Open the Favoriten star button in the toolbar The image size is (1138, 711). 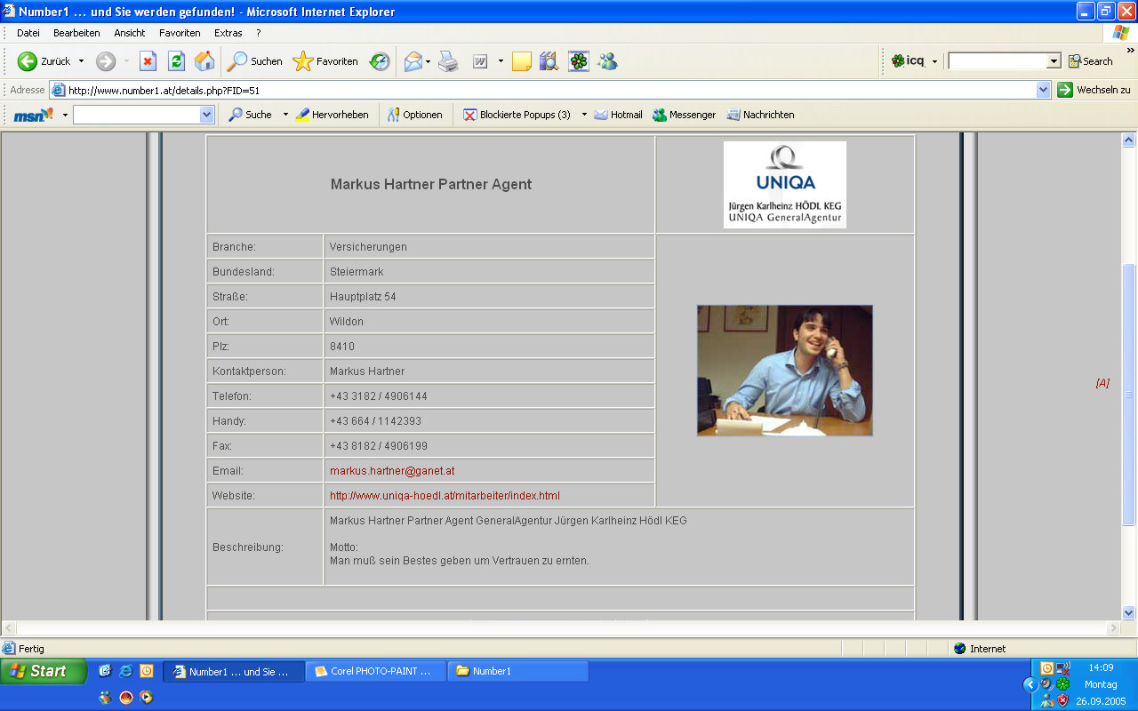click(325, 61)
